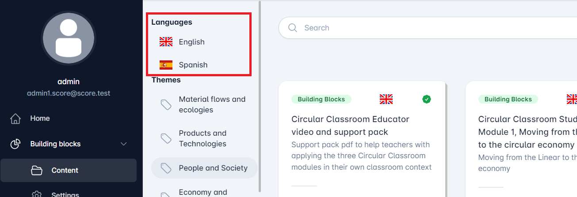The image size is (577, 197).
Task: Select the People and Society theme
Action: pos(213,168)
